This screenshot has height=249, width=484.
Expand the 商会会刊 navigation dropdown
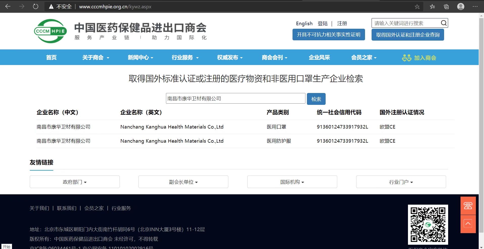(x=275, y=57)
